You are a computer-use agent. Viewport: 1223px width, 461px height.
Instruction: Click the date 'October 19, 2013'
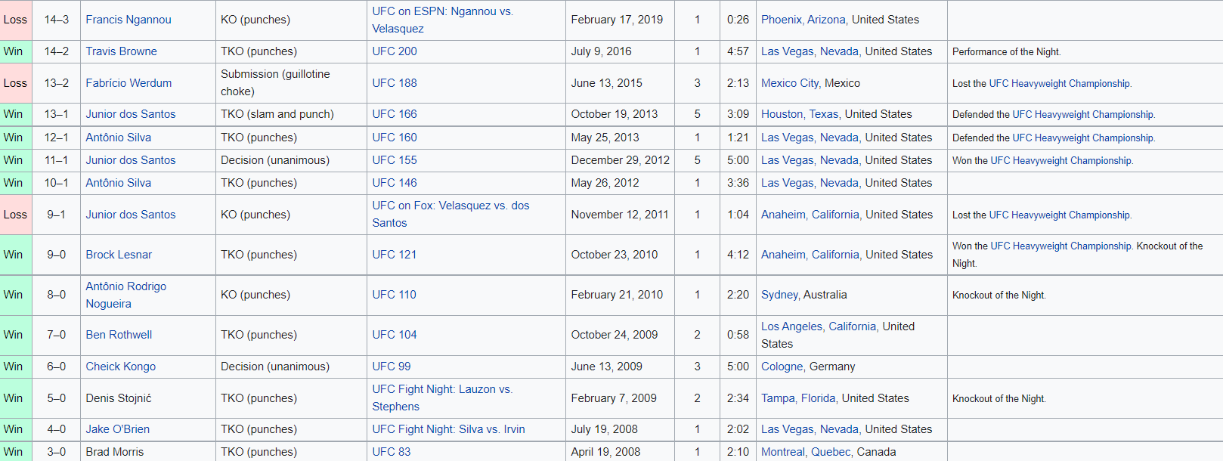(x=615, y=114)
